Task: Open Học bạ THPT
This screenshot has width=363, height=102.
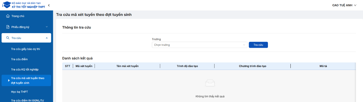Action: 20,92
